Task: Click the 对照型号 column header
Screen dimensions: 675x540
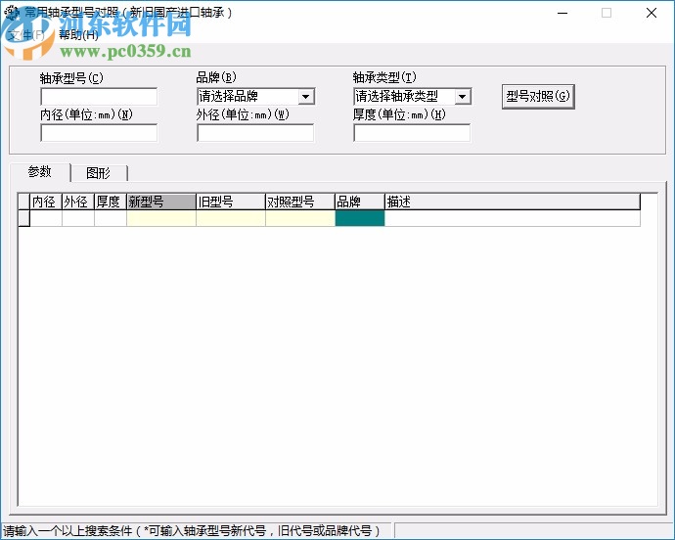Action: [x=300, y=202]
